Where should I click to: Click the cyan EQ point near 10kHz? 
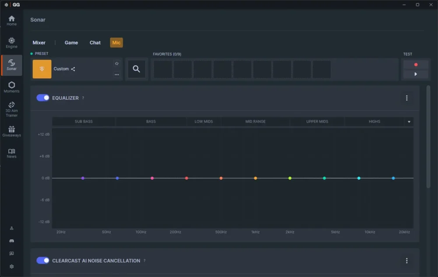(359, 178)
